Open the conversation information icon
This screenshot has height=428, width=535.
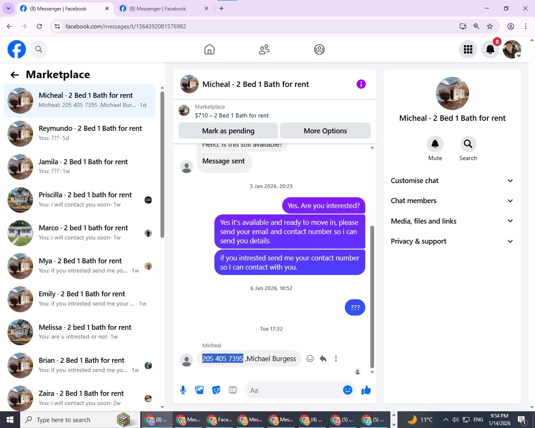pyautogui.click(x=361, y=84)
